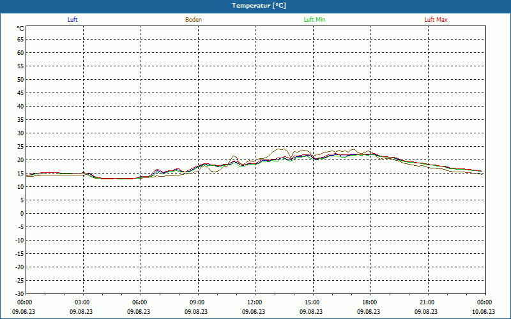Click the Temperatur [°C] chart title
The height and width of the screenshot is (319, 511).
pyautogui.click(x=259, y=6)
